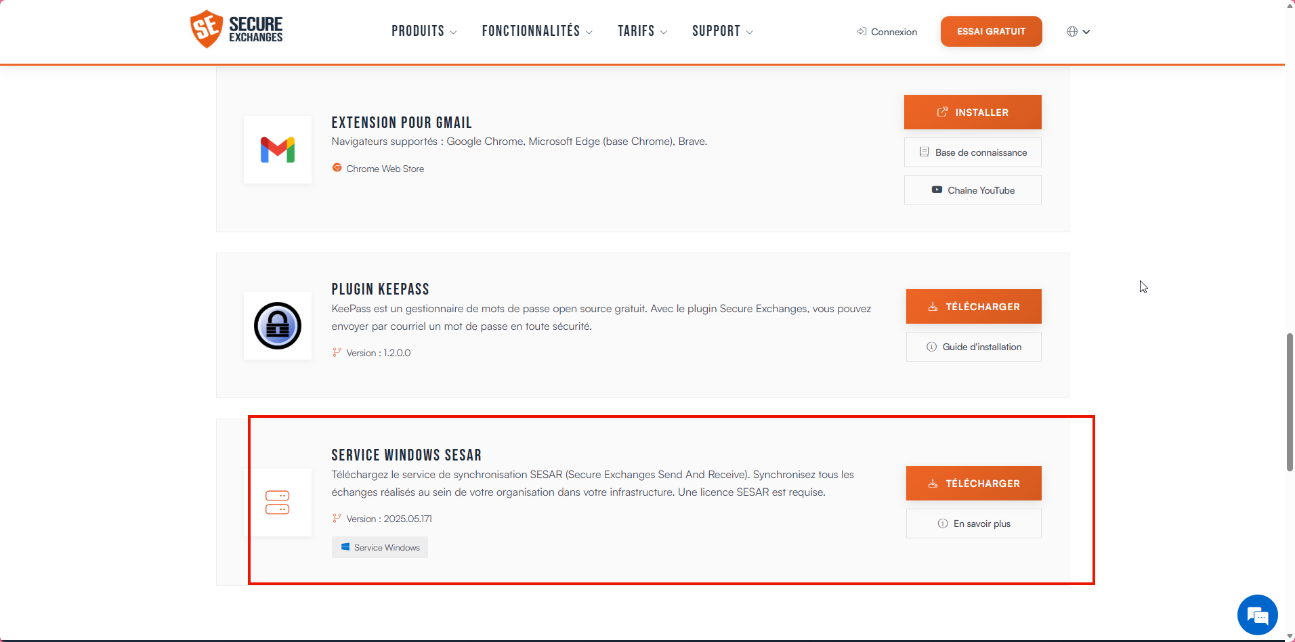This screenshot has width=1295, height=642.
Task: Expand the Fonctionnalités menu
Action: click(537, 31)
